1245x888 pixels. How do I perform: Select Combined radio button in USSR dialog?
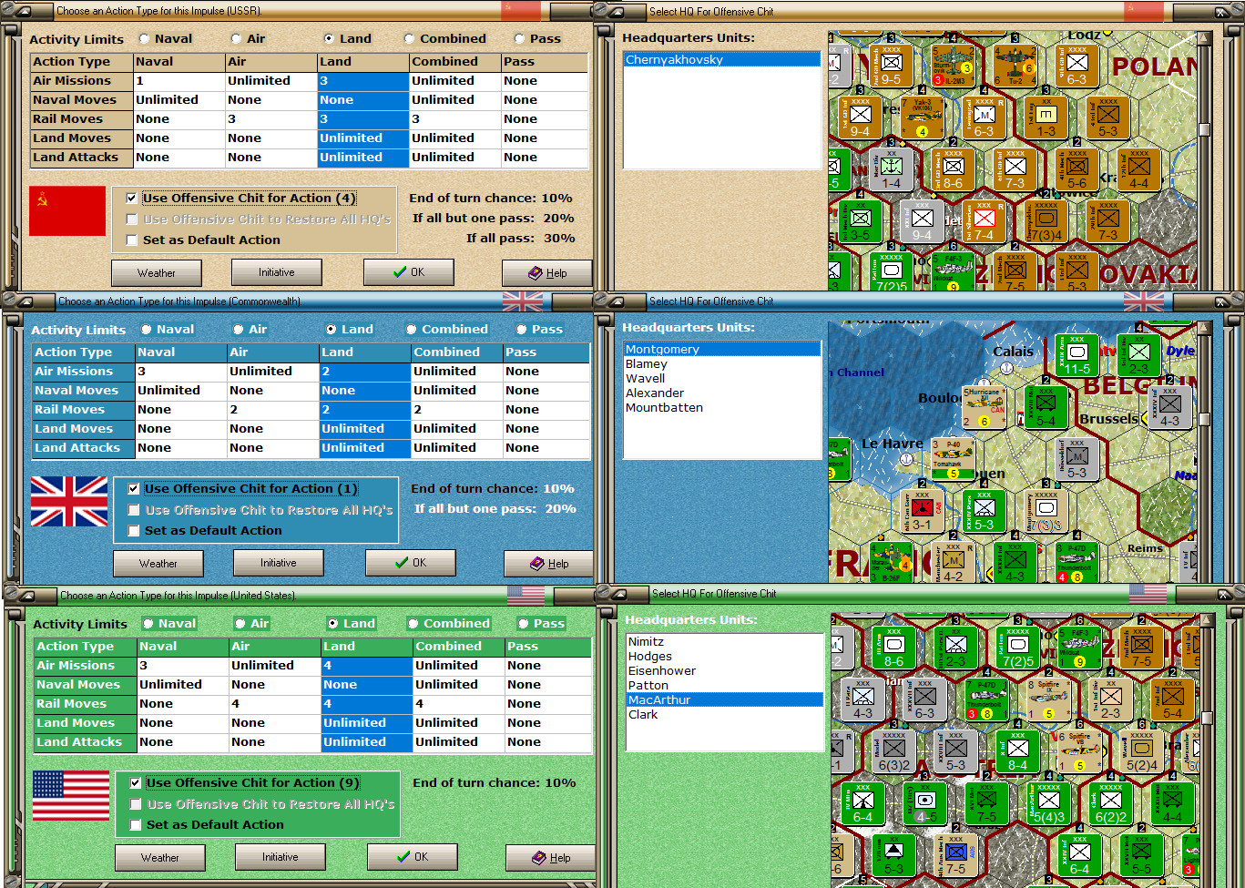[x=409, y=39]
